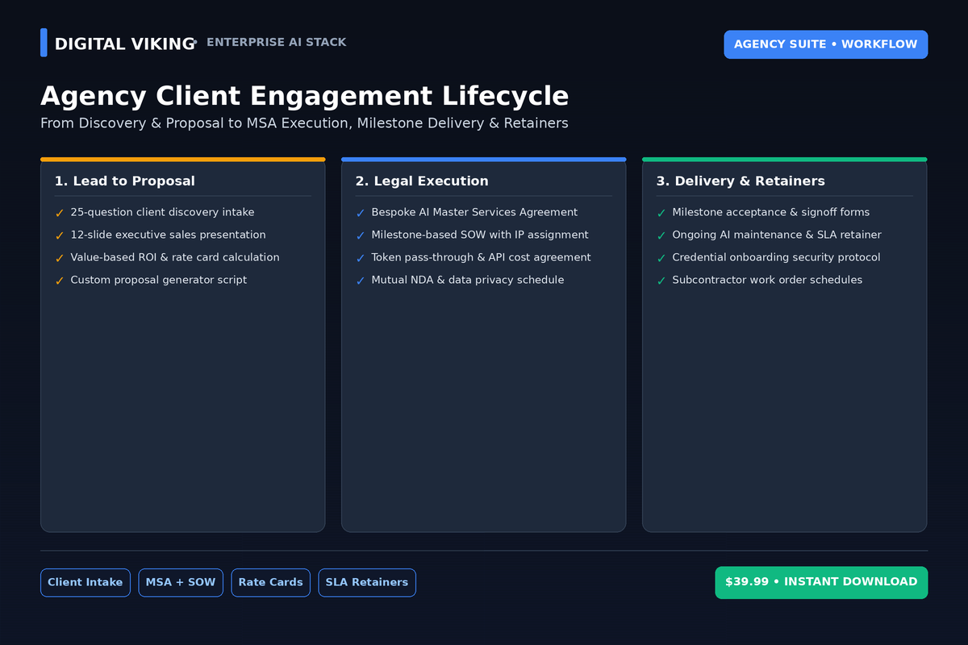Click checkmark beside Credential onboarding security protocol
The image size is (968, 645).
coord(661,259)
